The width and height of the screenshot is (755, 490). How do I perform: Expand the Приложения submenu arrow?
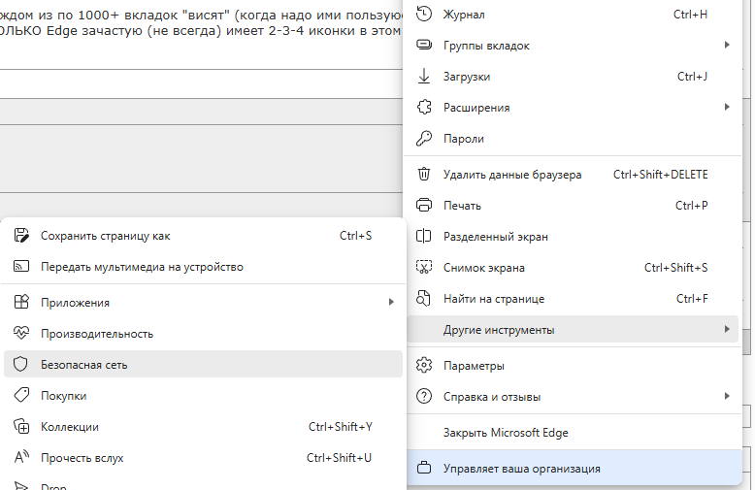[391, 303]
